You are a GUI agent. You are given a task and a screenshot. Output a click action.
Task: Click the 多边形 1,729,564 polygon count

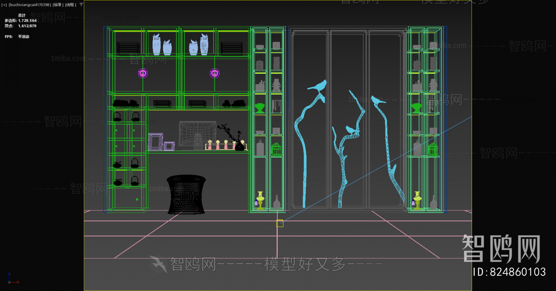21,21
